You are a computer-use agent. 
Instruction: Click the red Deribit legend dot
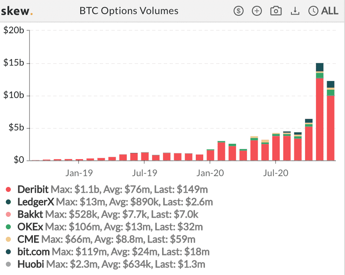pyautogui.click(x=8, y=189)
